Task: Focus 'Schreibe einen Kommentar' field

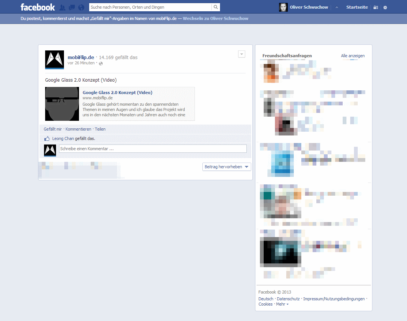Action: tap(153, 149)
